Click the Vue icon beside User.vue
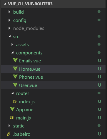107x139 pixels. 15,85
